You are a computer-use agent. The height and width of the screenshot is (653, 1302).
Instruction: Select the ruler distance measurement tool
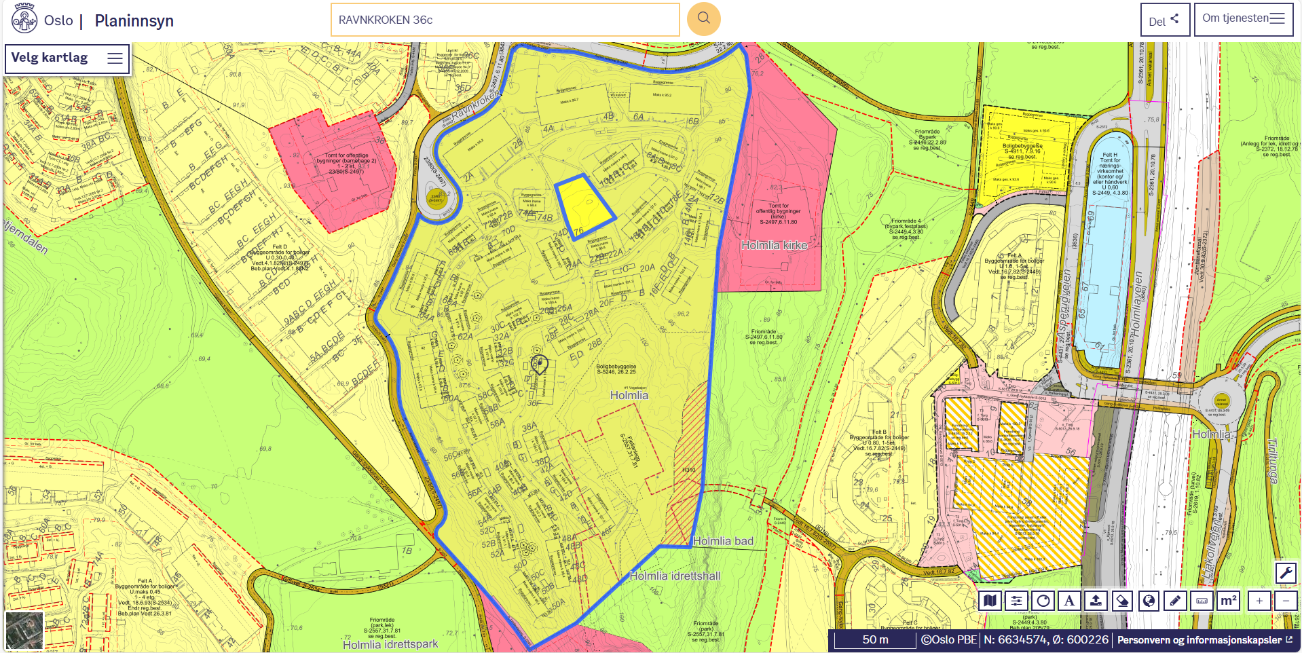click(1202, 601)
